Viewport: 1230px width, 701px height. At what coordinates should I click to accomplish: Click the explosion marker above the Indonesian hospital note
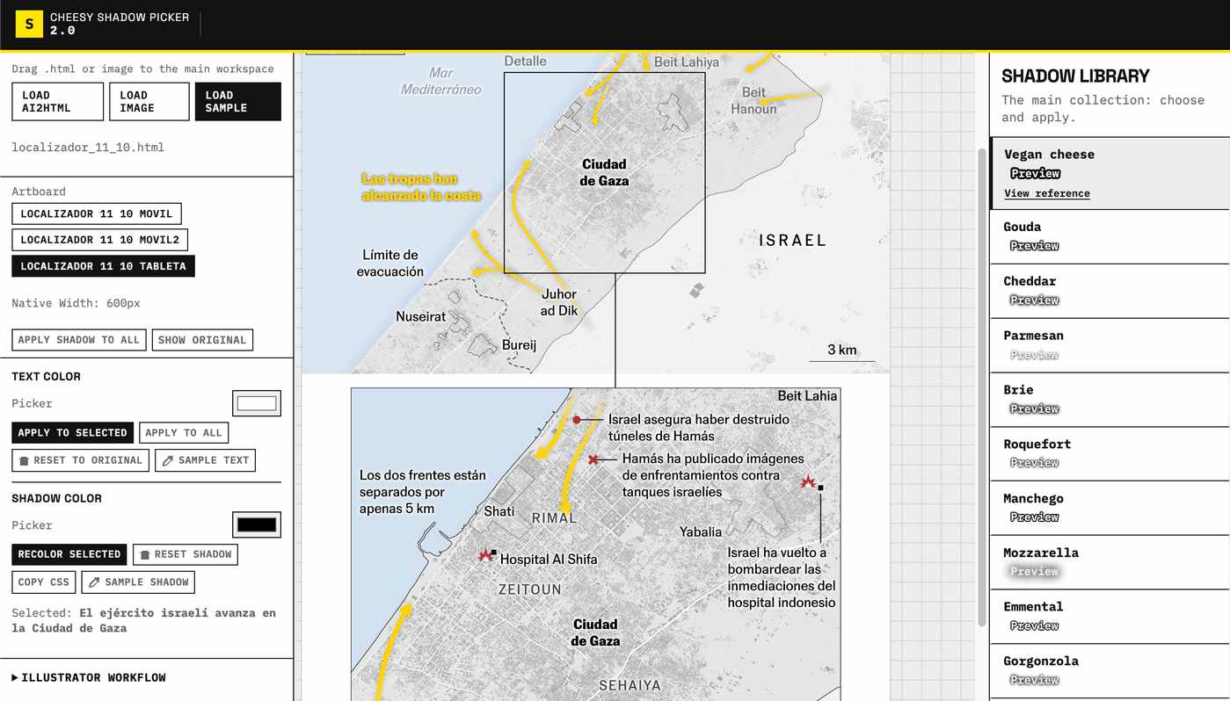(x=808, y=481)
